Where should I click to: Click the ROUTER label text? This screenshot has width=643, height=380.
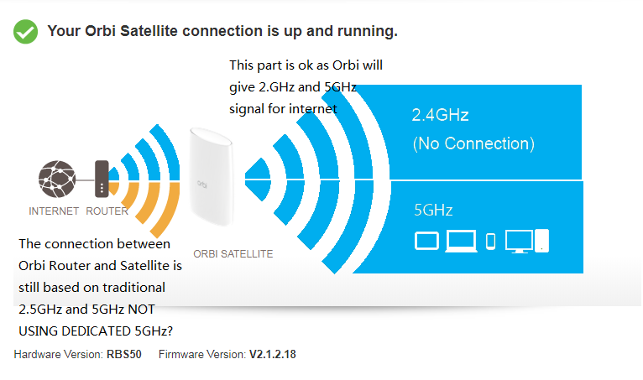[107, 211]
